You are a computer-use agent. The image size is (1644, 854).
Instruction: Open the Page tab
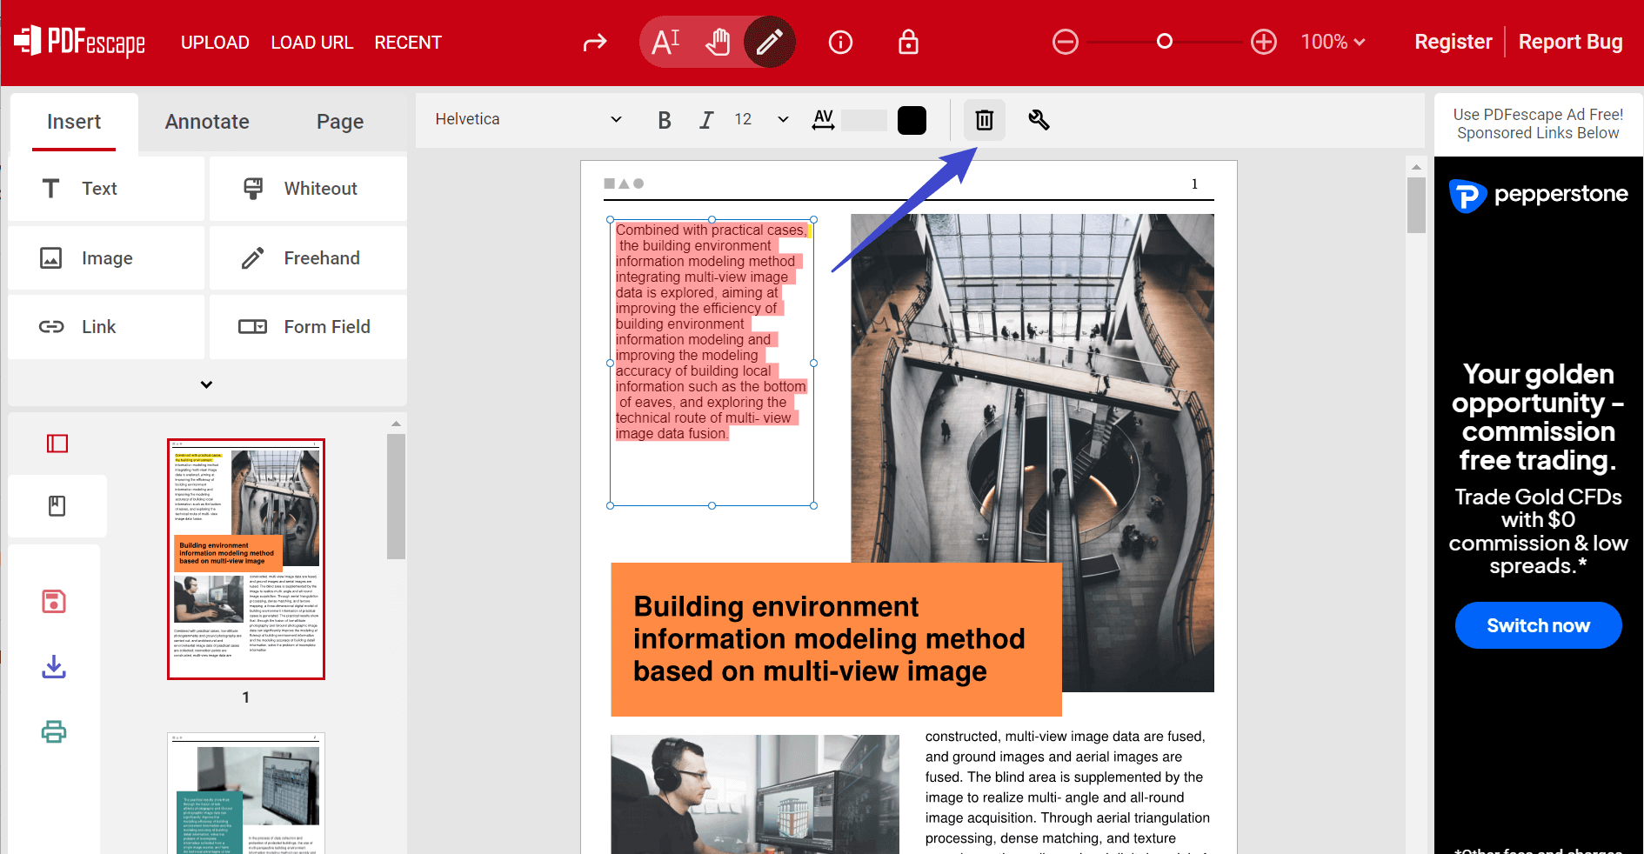click(x=339, y=122)
